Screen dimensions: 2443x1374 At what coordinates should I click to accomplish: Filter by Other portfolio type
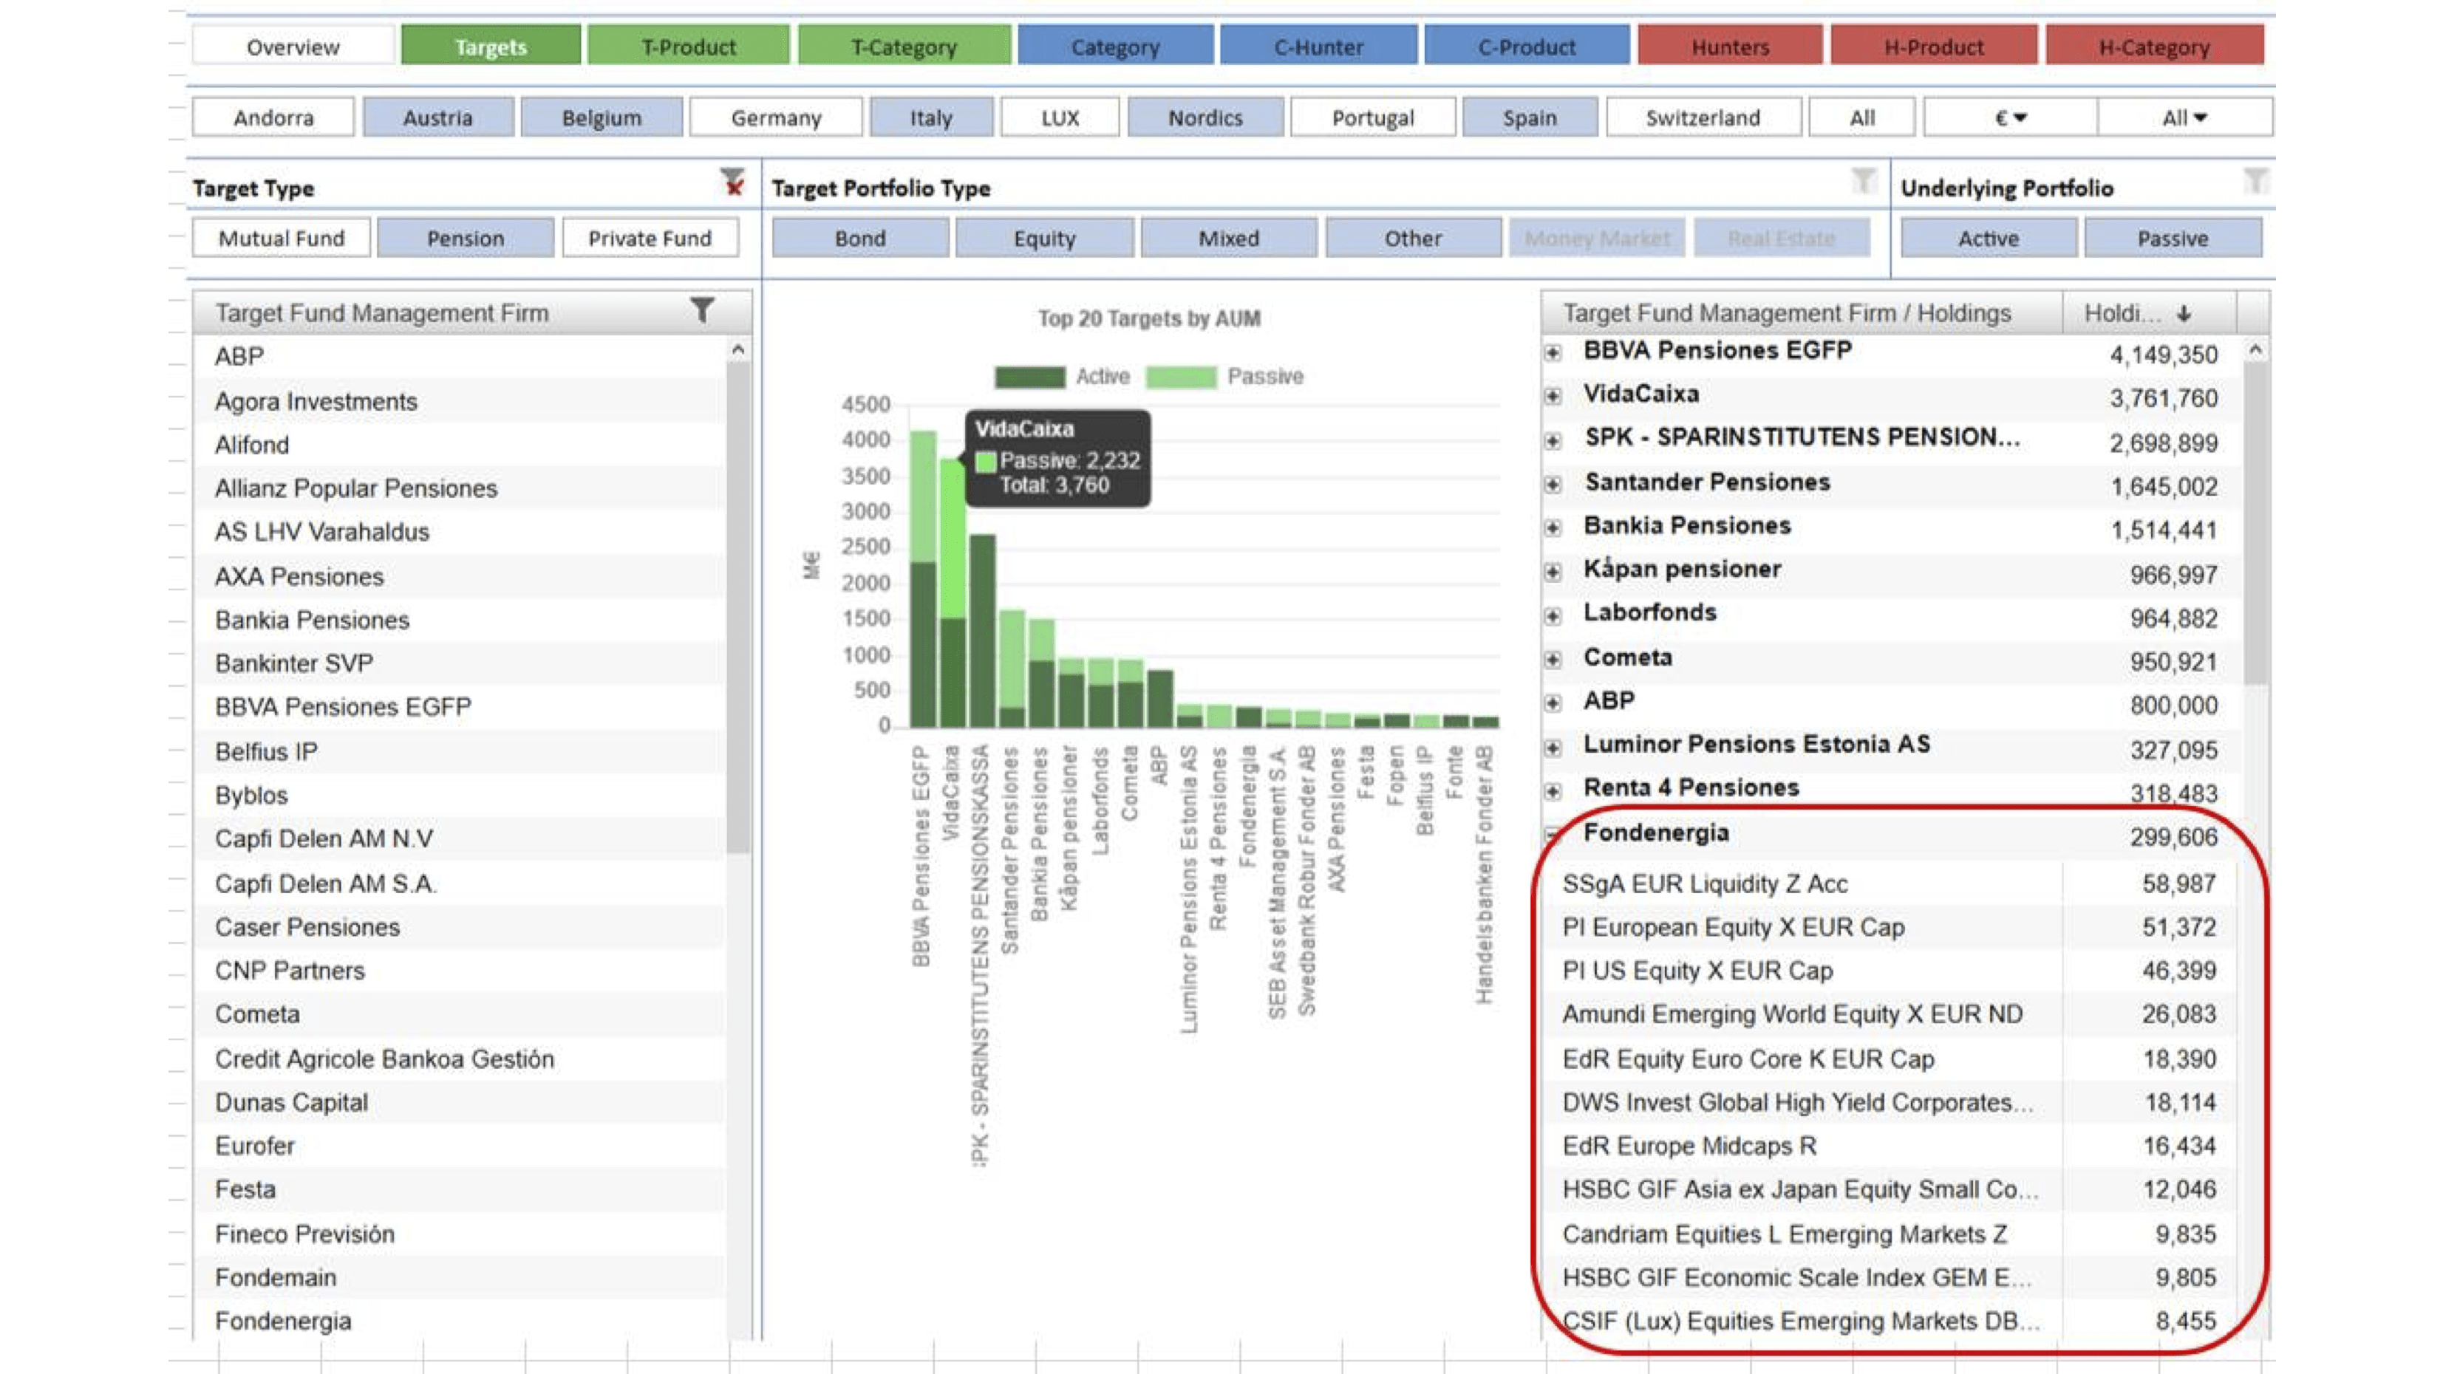pos(1413,238)
